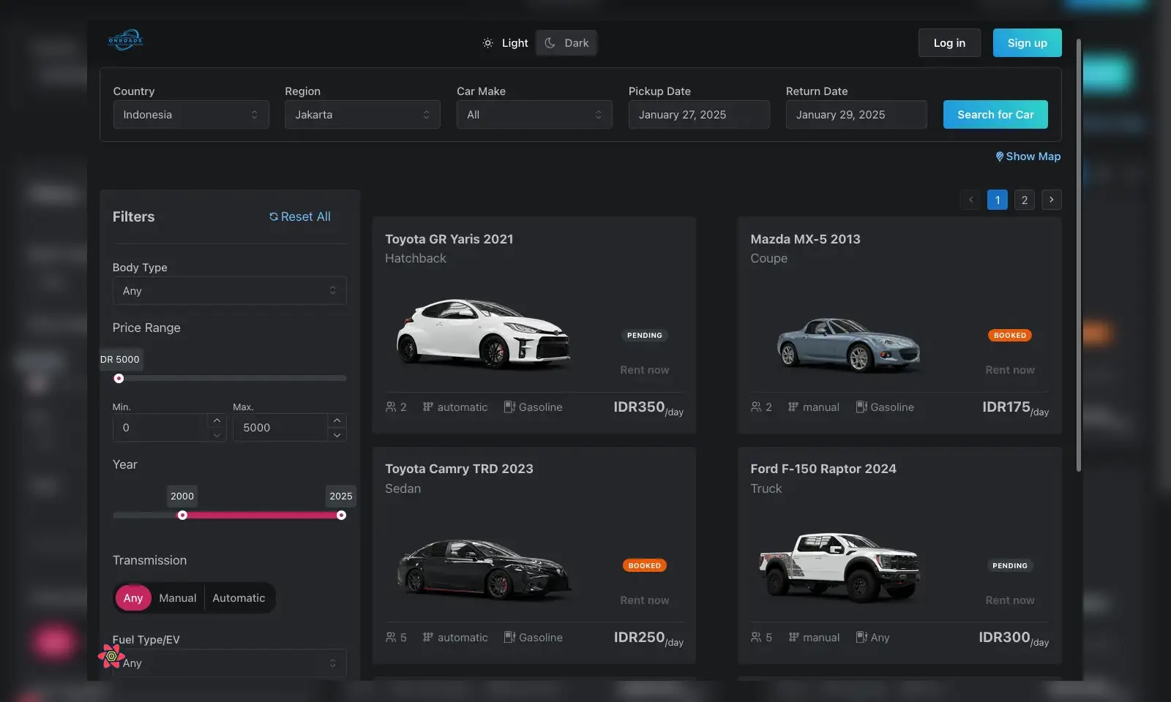This screenshot has width=1171, height=702.
Task: Go to results page 2
Action: 1024,200
